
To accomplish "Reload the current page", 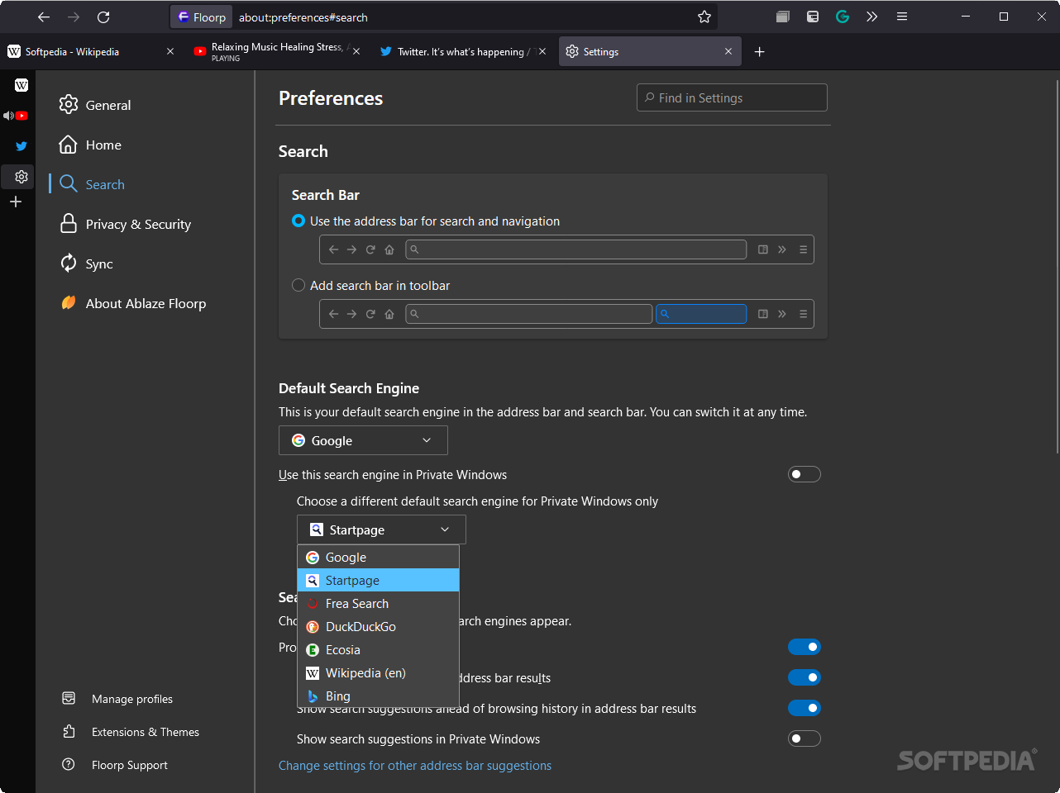I will [x=103, y=17].
